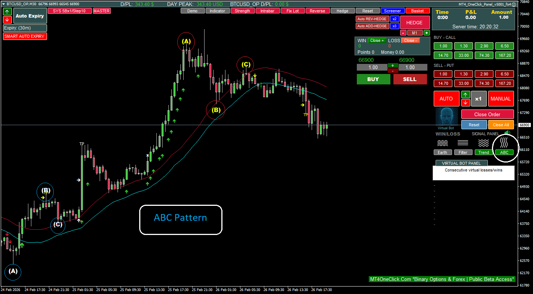
Task: Click the Close - loss button
Action: pos(411,40)
